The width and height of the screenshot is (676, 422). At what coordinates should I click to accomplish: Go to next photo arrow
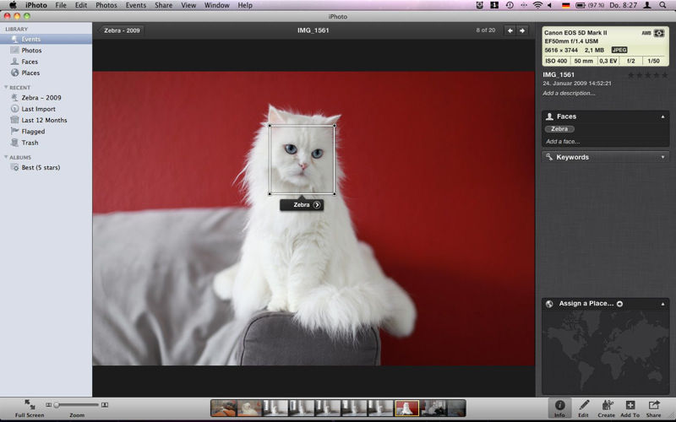pyautogui.click(x=522, y=30)
